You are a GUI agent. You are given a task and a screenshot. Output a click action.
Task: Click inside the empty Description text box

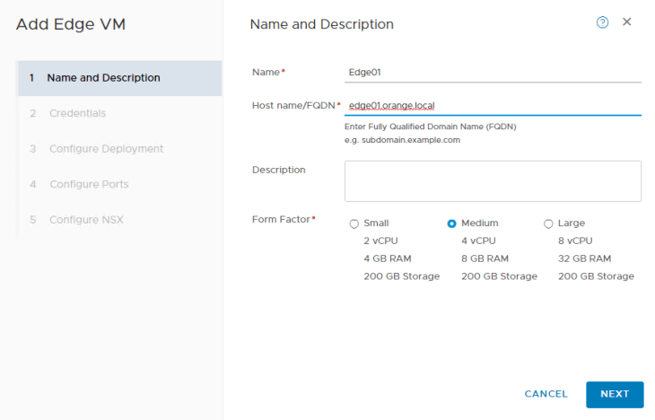[493, 181]
